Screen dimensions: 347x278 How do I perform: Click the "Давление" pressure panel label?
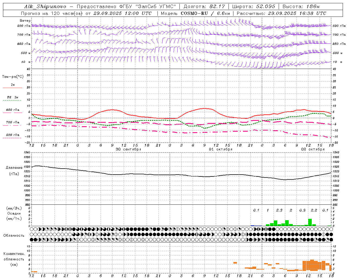(14, 168)
